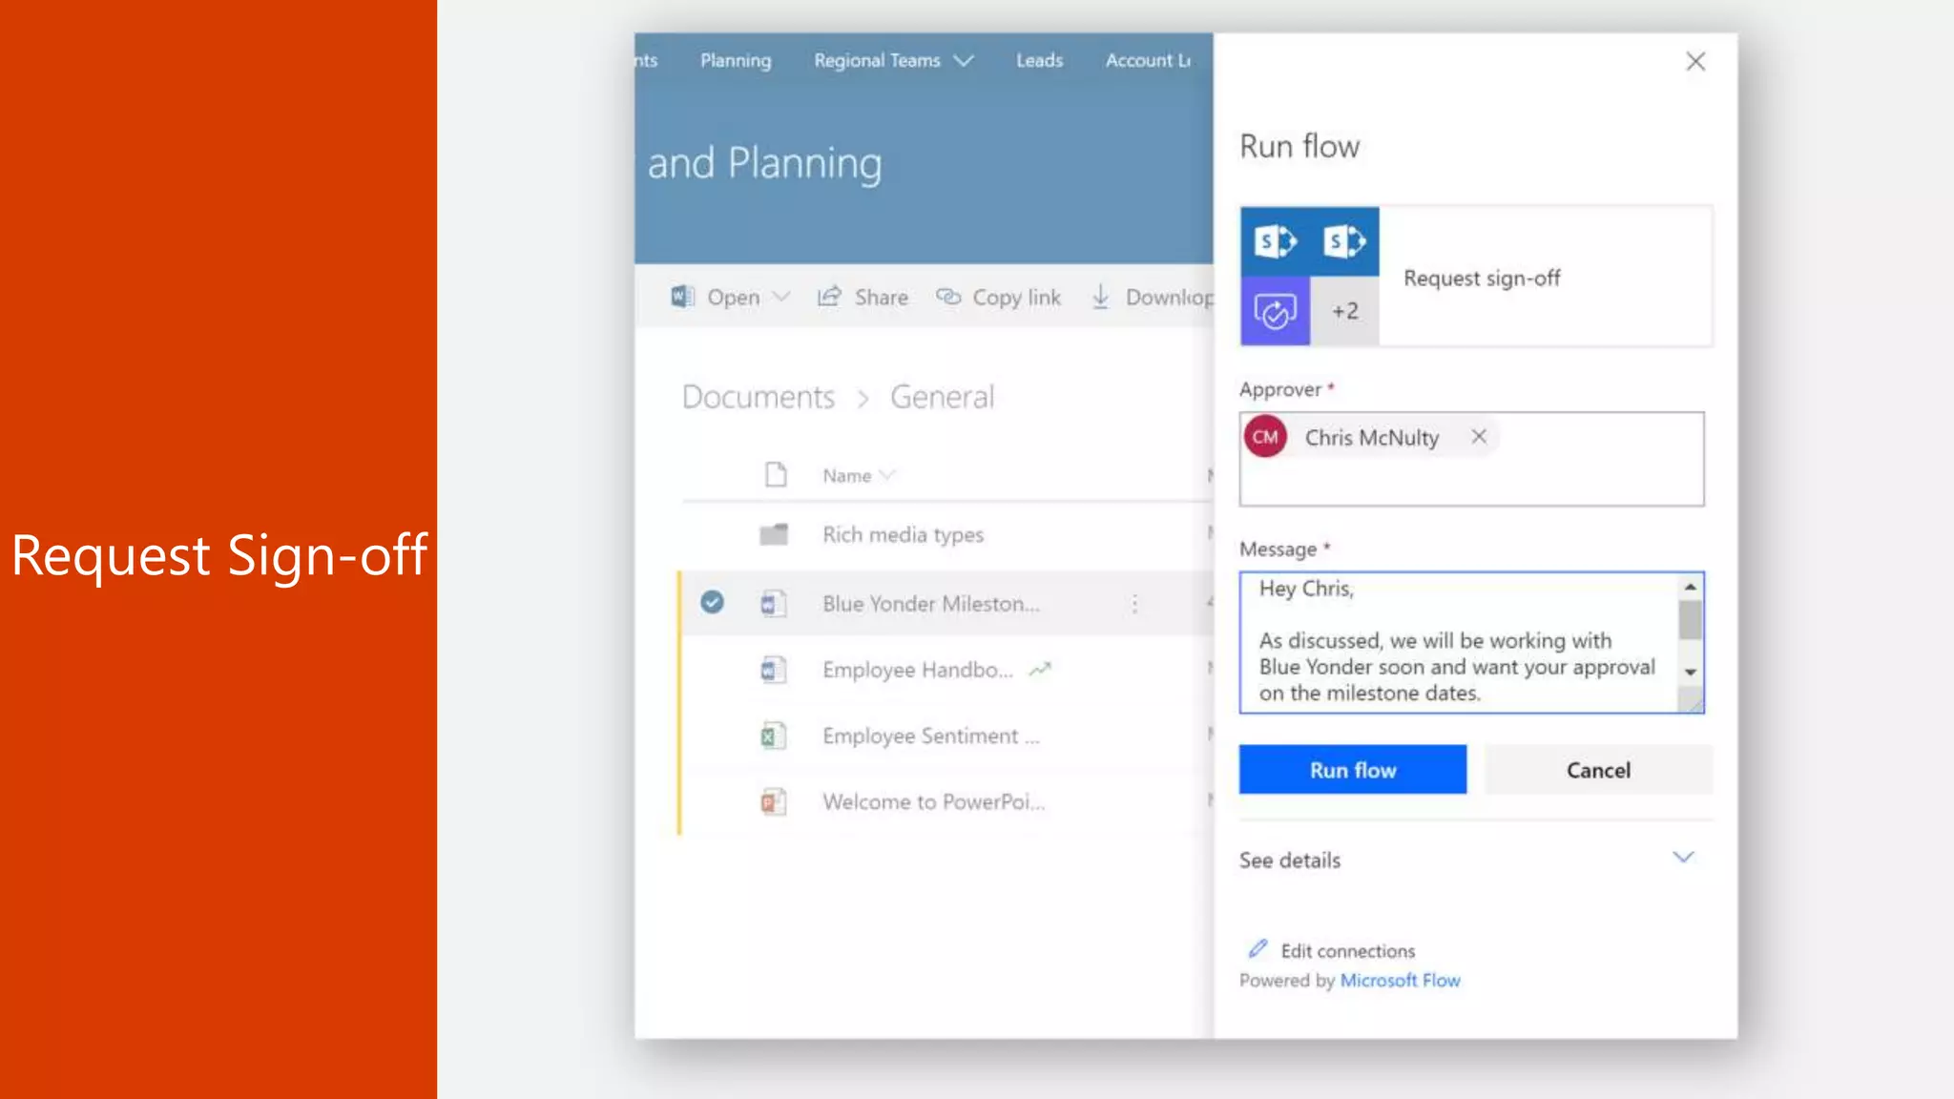
Task: Click the Rich media types folder icon
Action: [774, 534]
